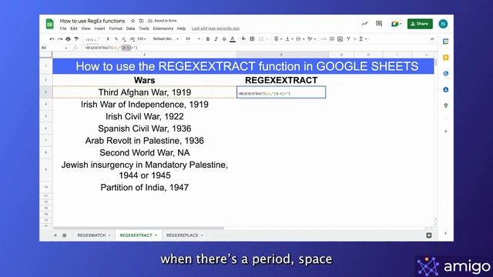Click the Google Sheets home logo
Viewport: 493px width, 277px height.
coord(49,24)
